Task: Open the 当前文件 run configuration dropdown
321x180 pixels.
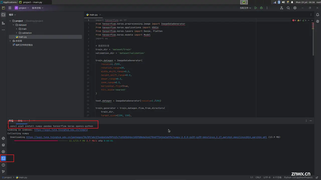Action: tap(245, 8)
